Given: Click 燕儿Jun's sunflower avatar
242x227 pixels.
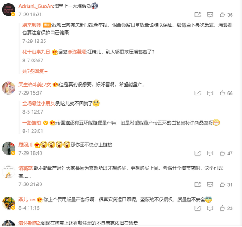Looking at the screenshot, I should 8,203.
